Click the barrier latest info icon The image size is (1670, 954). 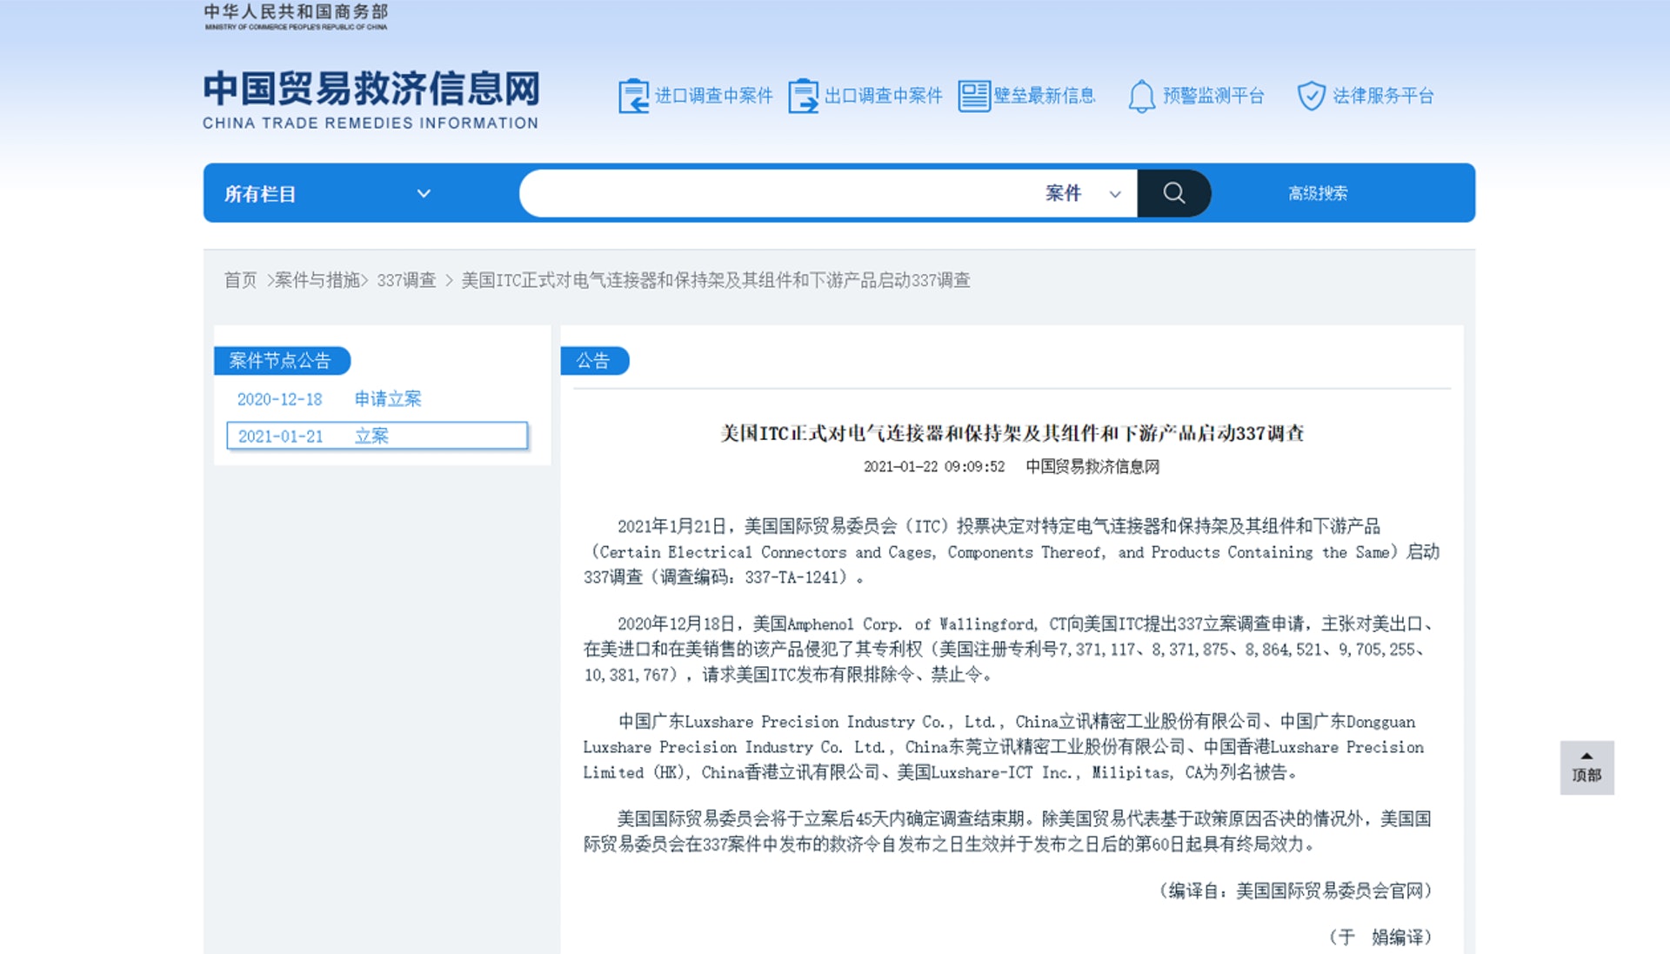[x=973, y=96]
